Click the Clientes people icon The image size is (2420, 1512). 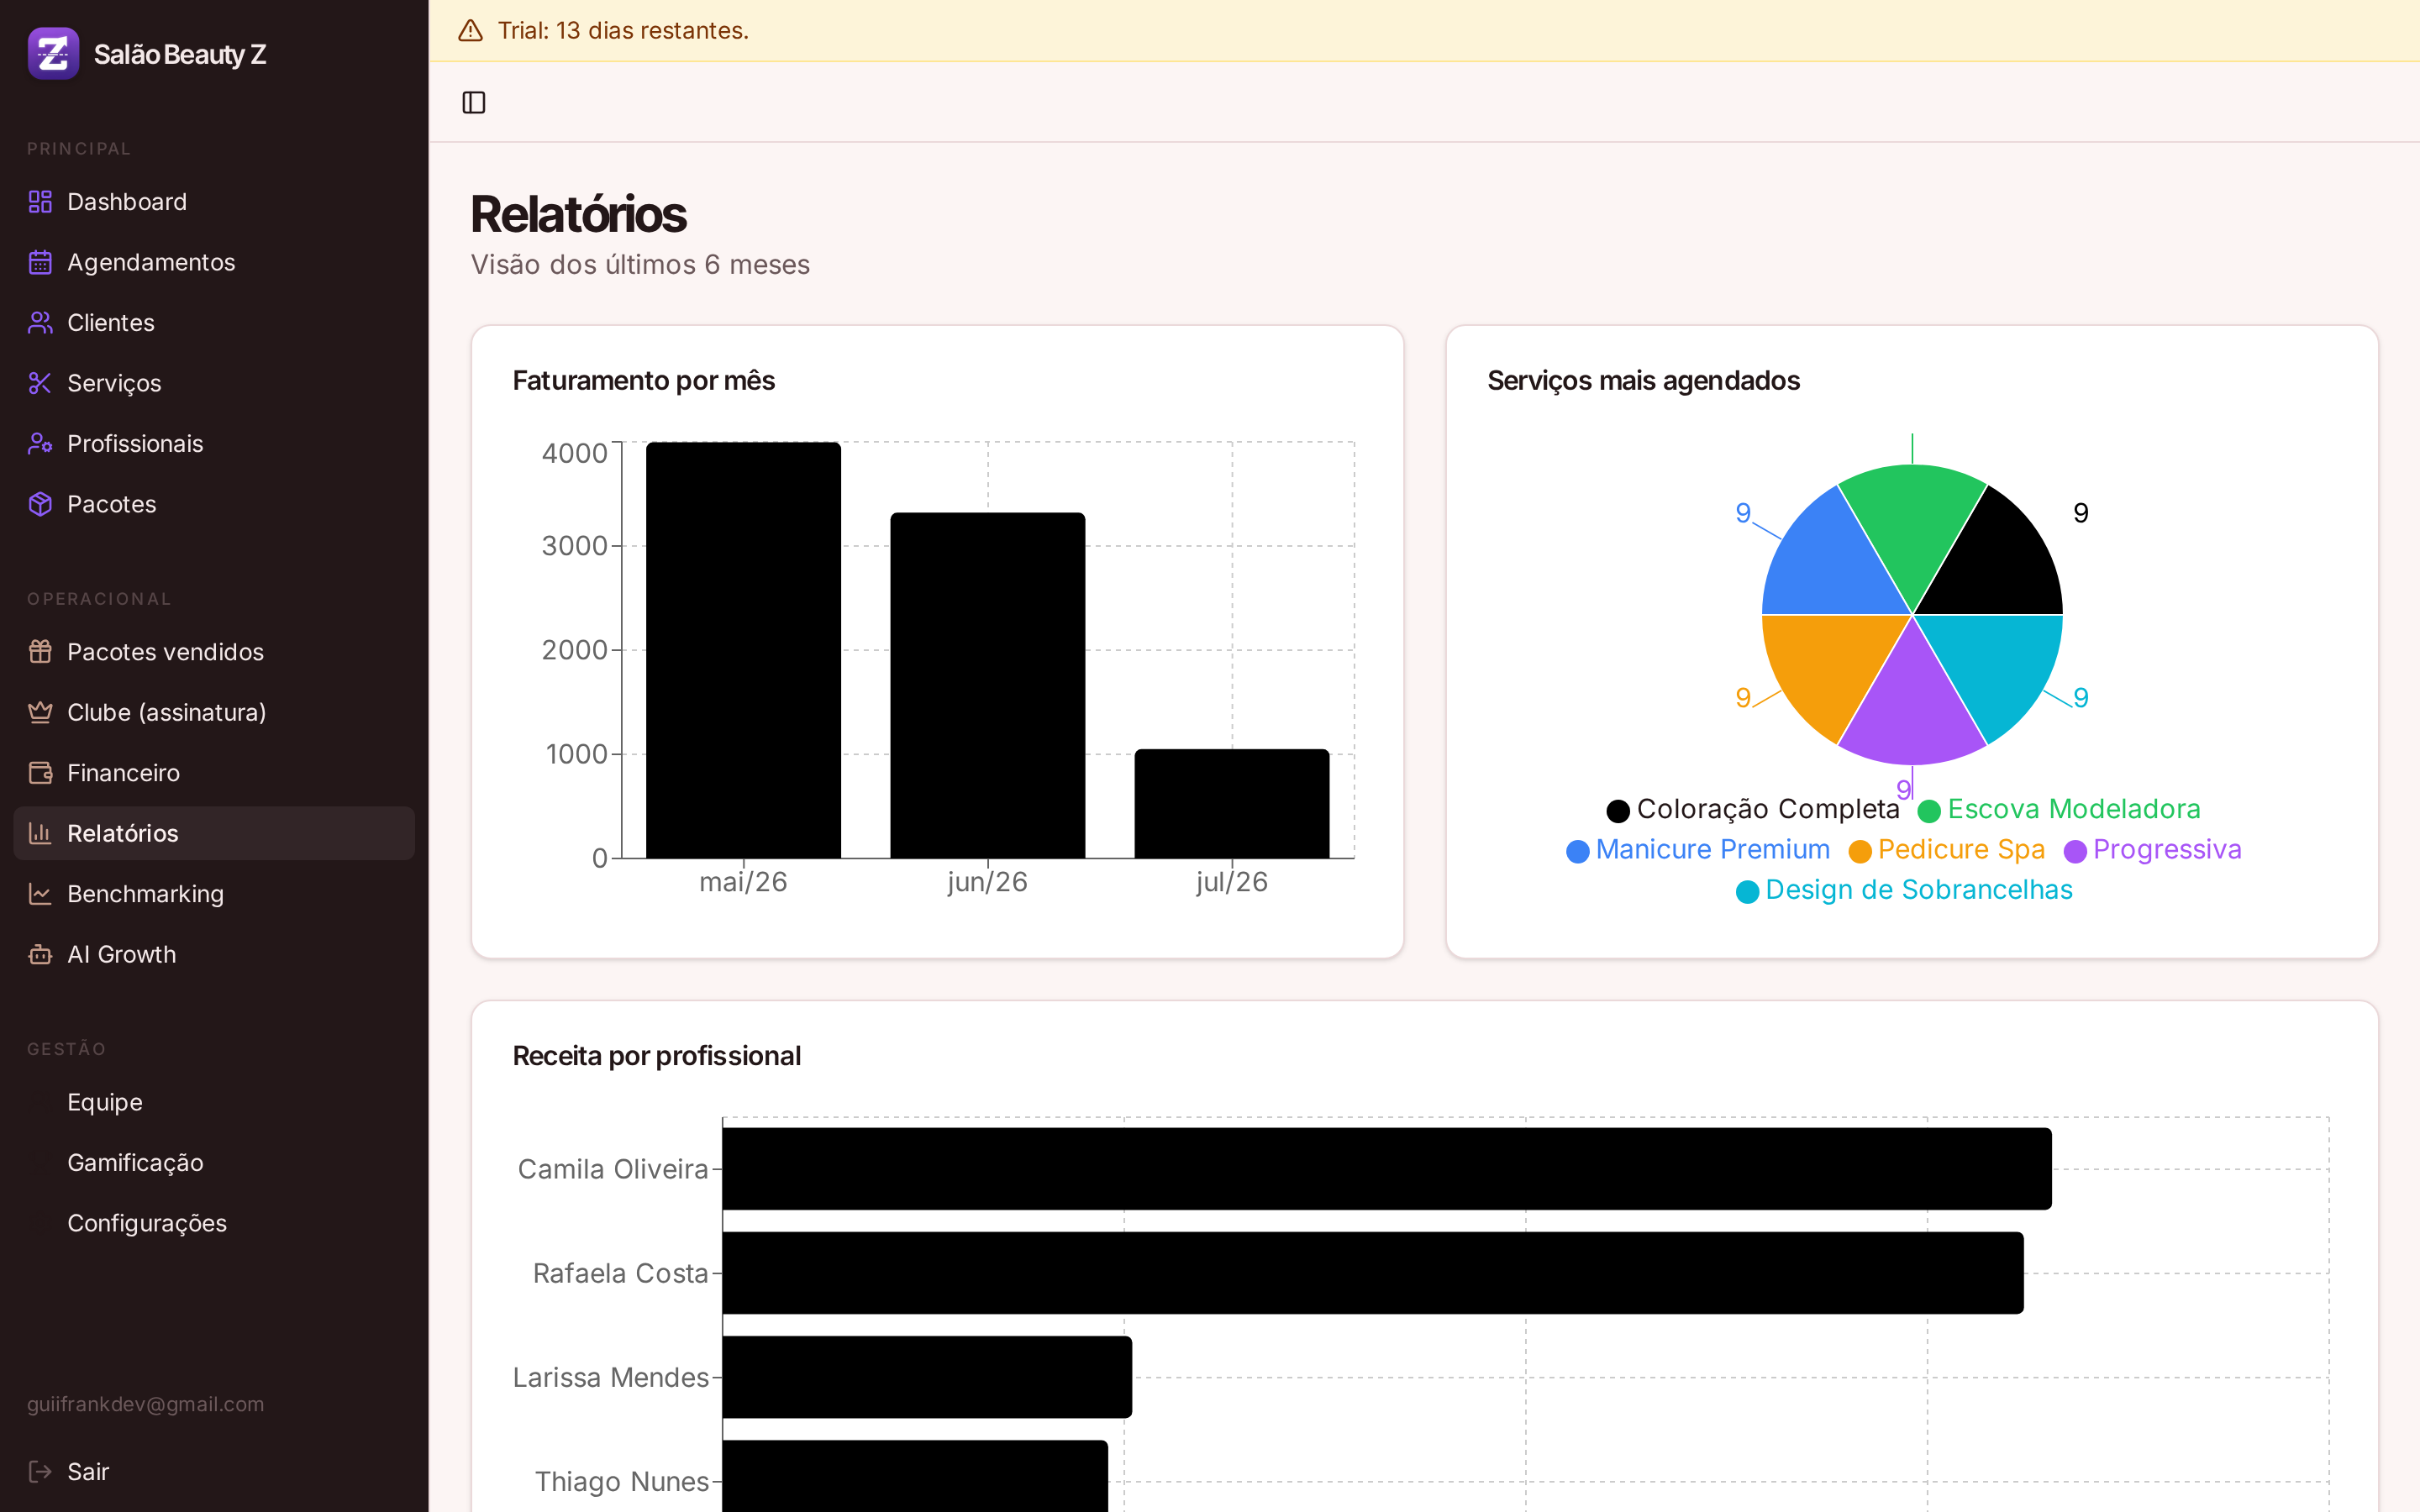pos(40,323)
